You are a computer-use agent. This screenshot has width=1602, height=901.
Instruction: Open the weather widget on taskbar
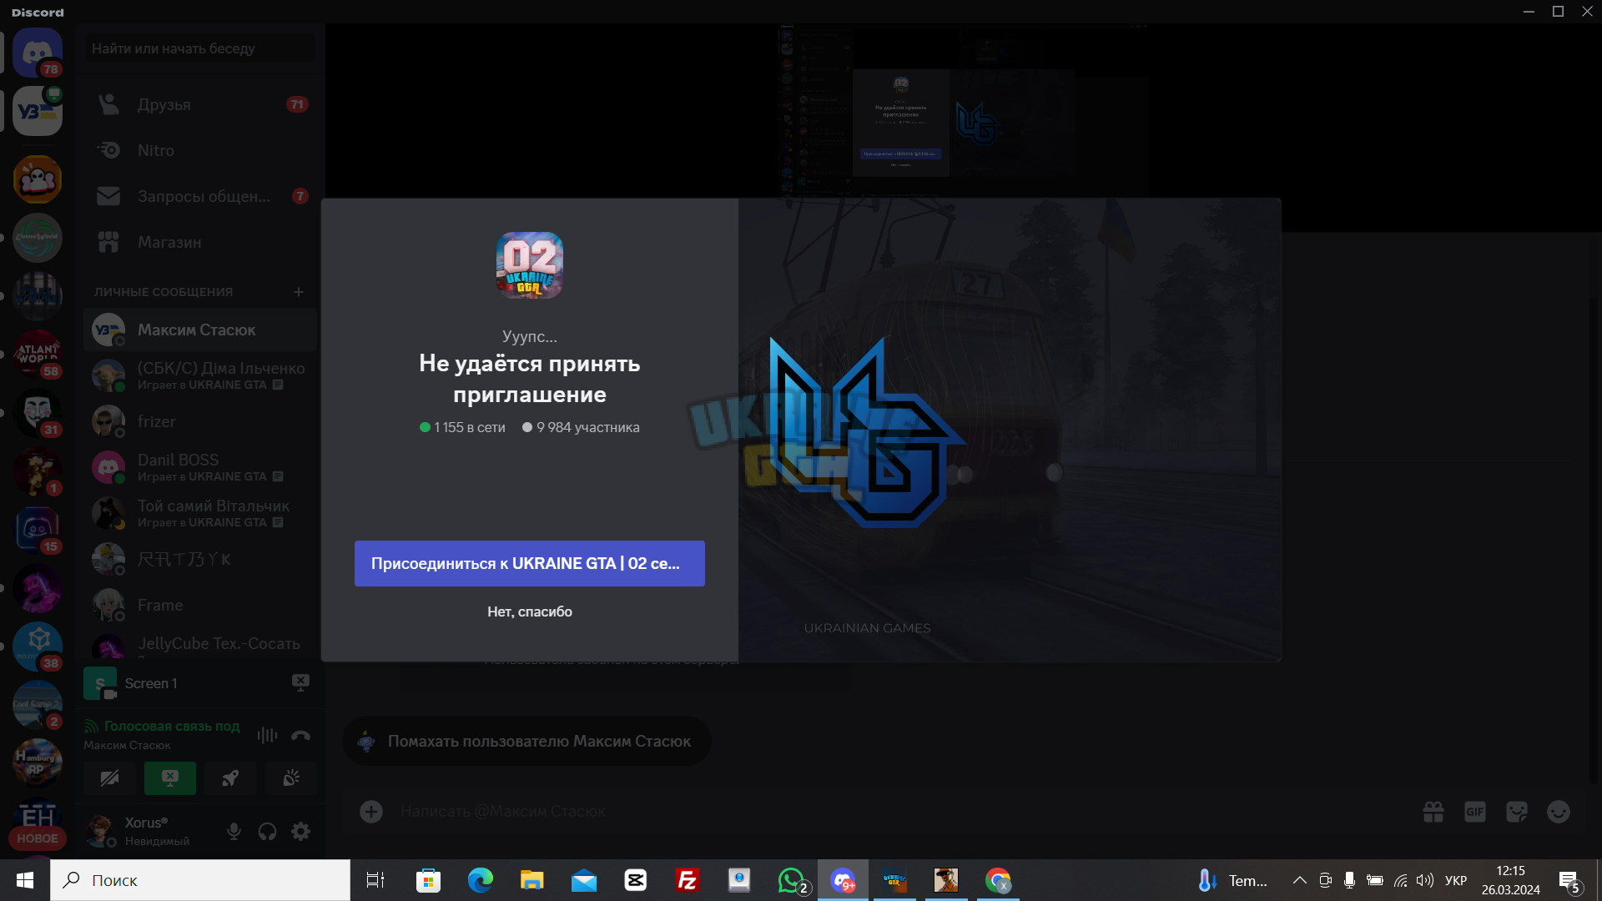[1232, 880]
